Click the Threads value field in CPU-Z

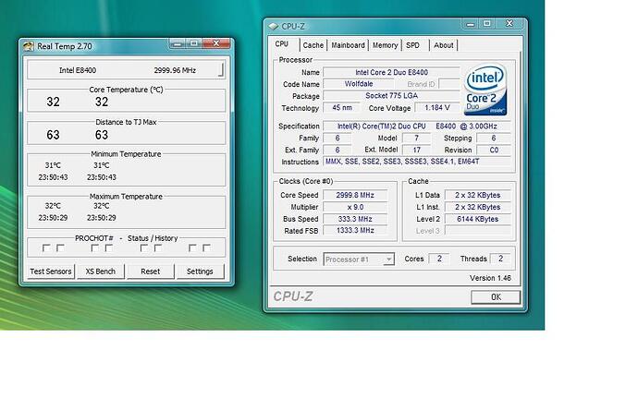point(500,259)
